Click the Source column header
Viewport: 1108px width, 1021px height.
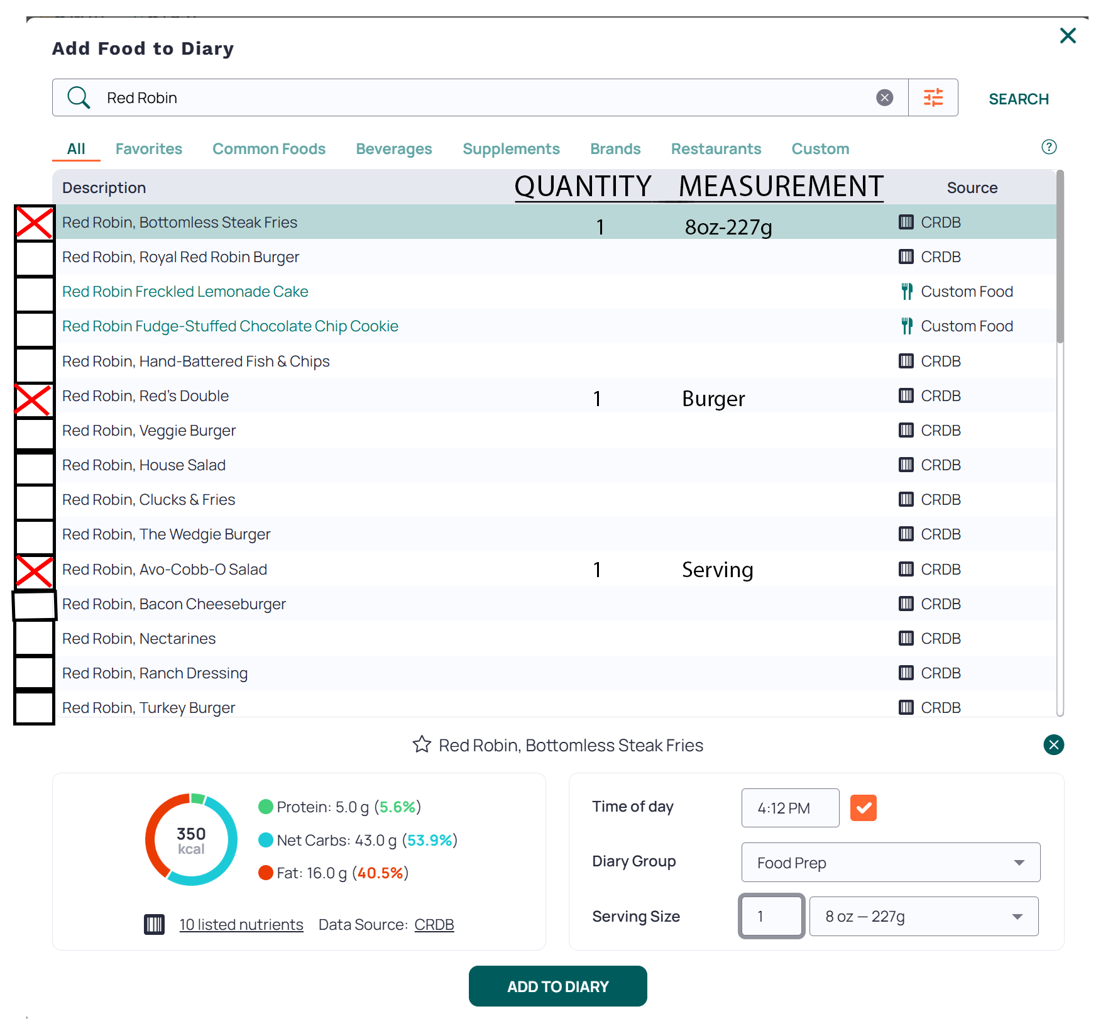[x=972, y=187]
